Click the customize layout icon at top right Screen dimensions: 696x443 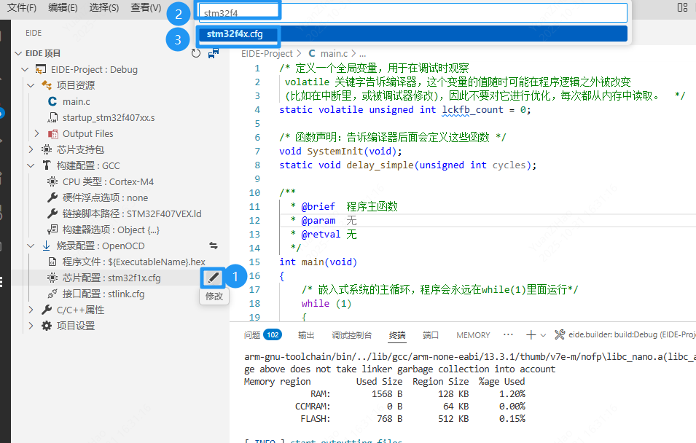pyautogui.click(x=682, y=7)
